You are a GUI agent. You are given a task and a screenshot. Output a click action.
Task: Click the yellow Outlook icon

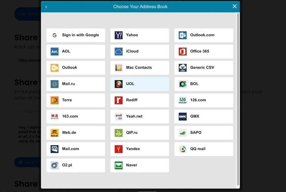click(x=54, y=68)
